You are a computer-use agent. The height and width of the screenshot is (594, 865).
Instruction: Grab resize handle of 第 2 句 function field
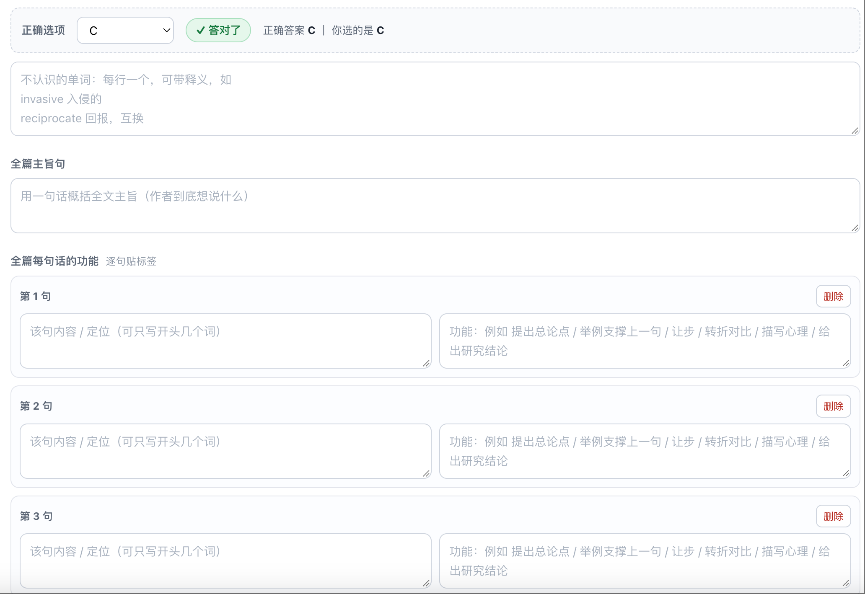click(x=846, y=474)
